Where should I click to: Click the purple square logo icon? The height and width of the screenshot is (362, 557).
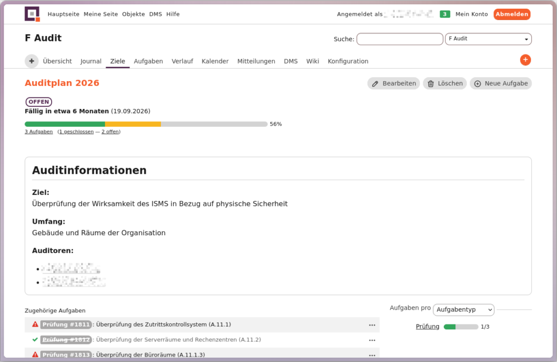[32, 14]
